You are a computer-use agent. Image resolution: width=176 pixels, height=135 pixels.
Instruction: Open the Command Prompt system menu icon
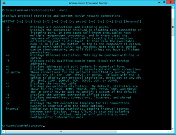pos(4,3)
